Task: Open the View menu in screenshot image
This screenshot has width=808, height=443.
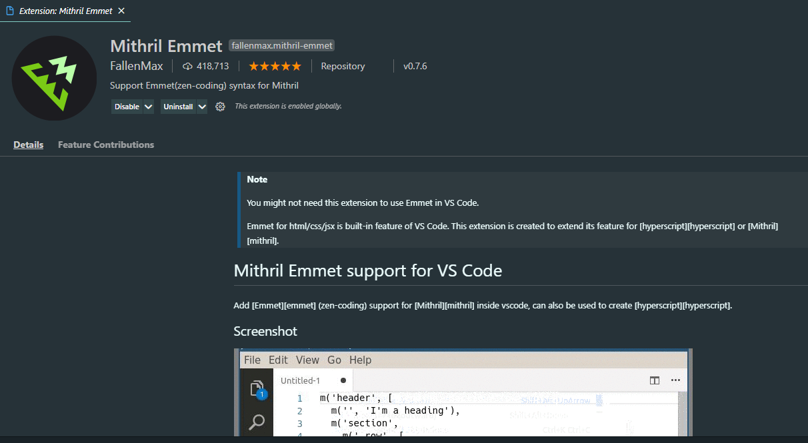Action: point(307,360)
